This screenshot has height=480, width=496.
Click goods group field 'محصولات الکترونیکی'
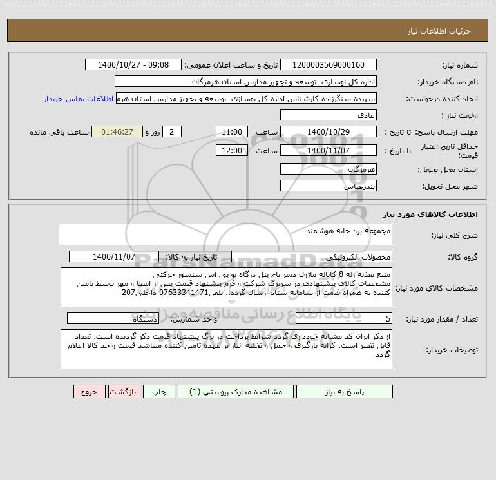coord(312,257)
